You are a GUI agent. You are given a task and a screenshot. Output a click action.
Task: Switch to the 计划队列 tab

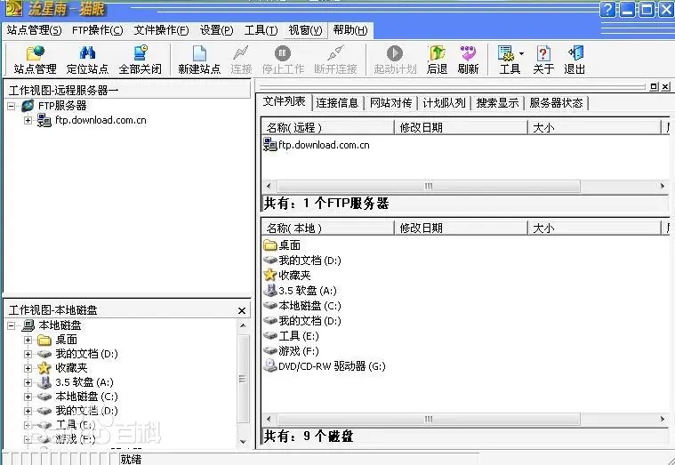[444, 103]
